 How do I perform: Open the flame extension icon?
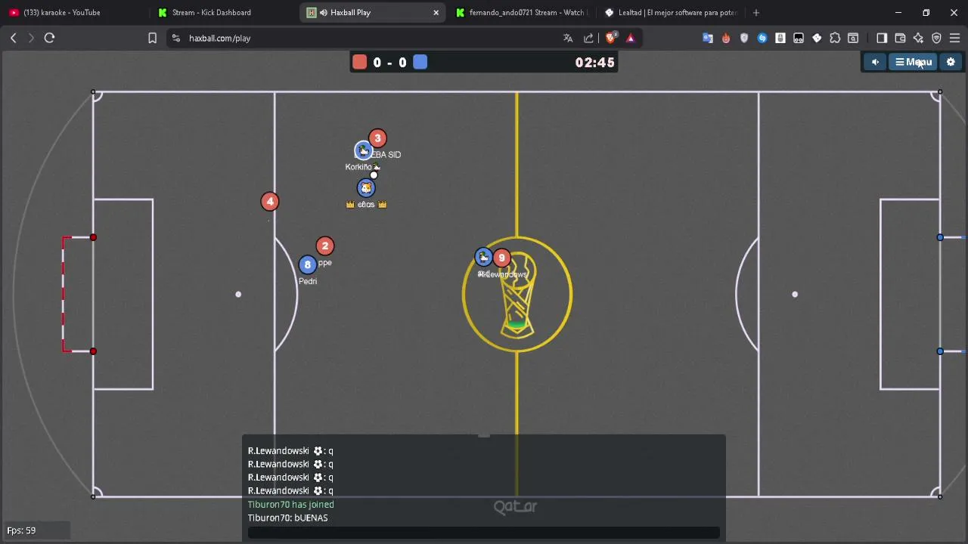726,38
